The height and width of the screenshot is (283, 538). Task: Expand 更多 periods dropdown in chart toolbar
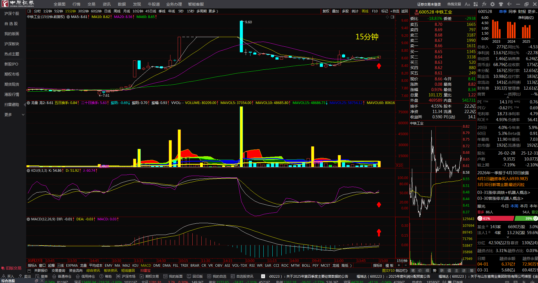213,11
